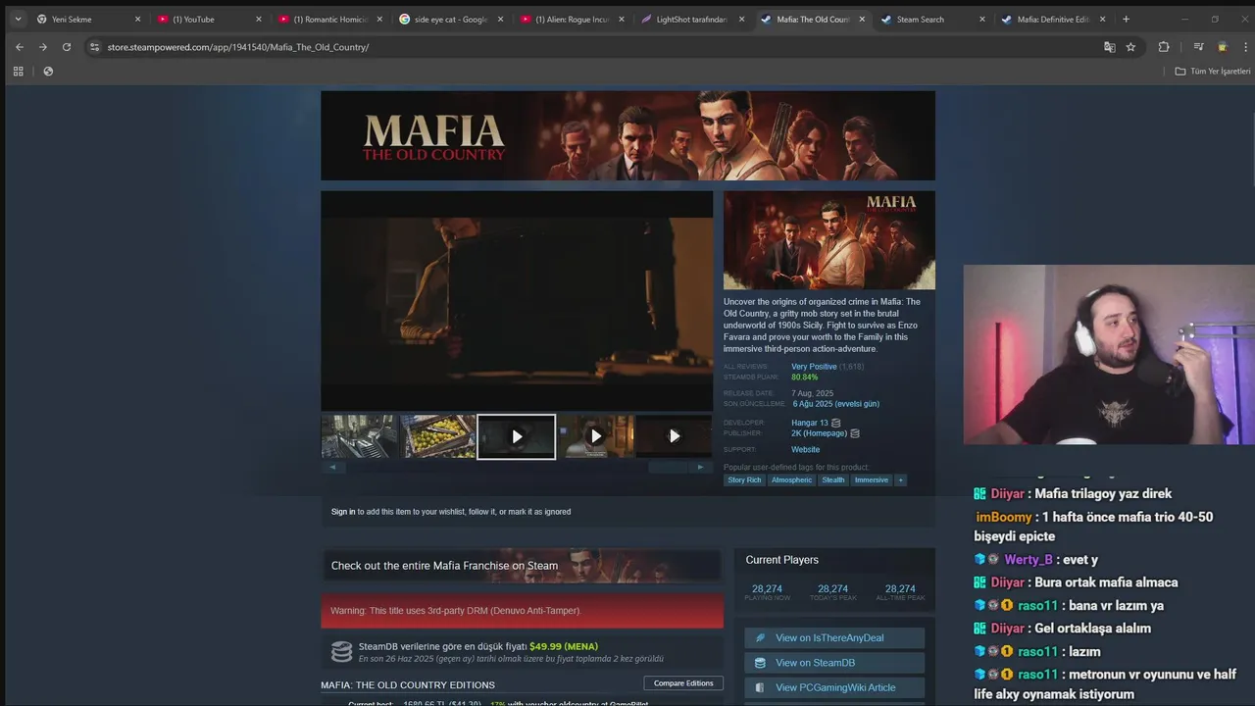Click SteamDB icon next to Hangar 13
Screen dimensions: 1255x706
[x=835, y=423]
